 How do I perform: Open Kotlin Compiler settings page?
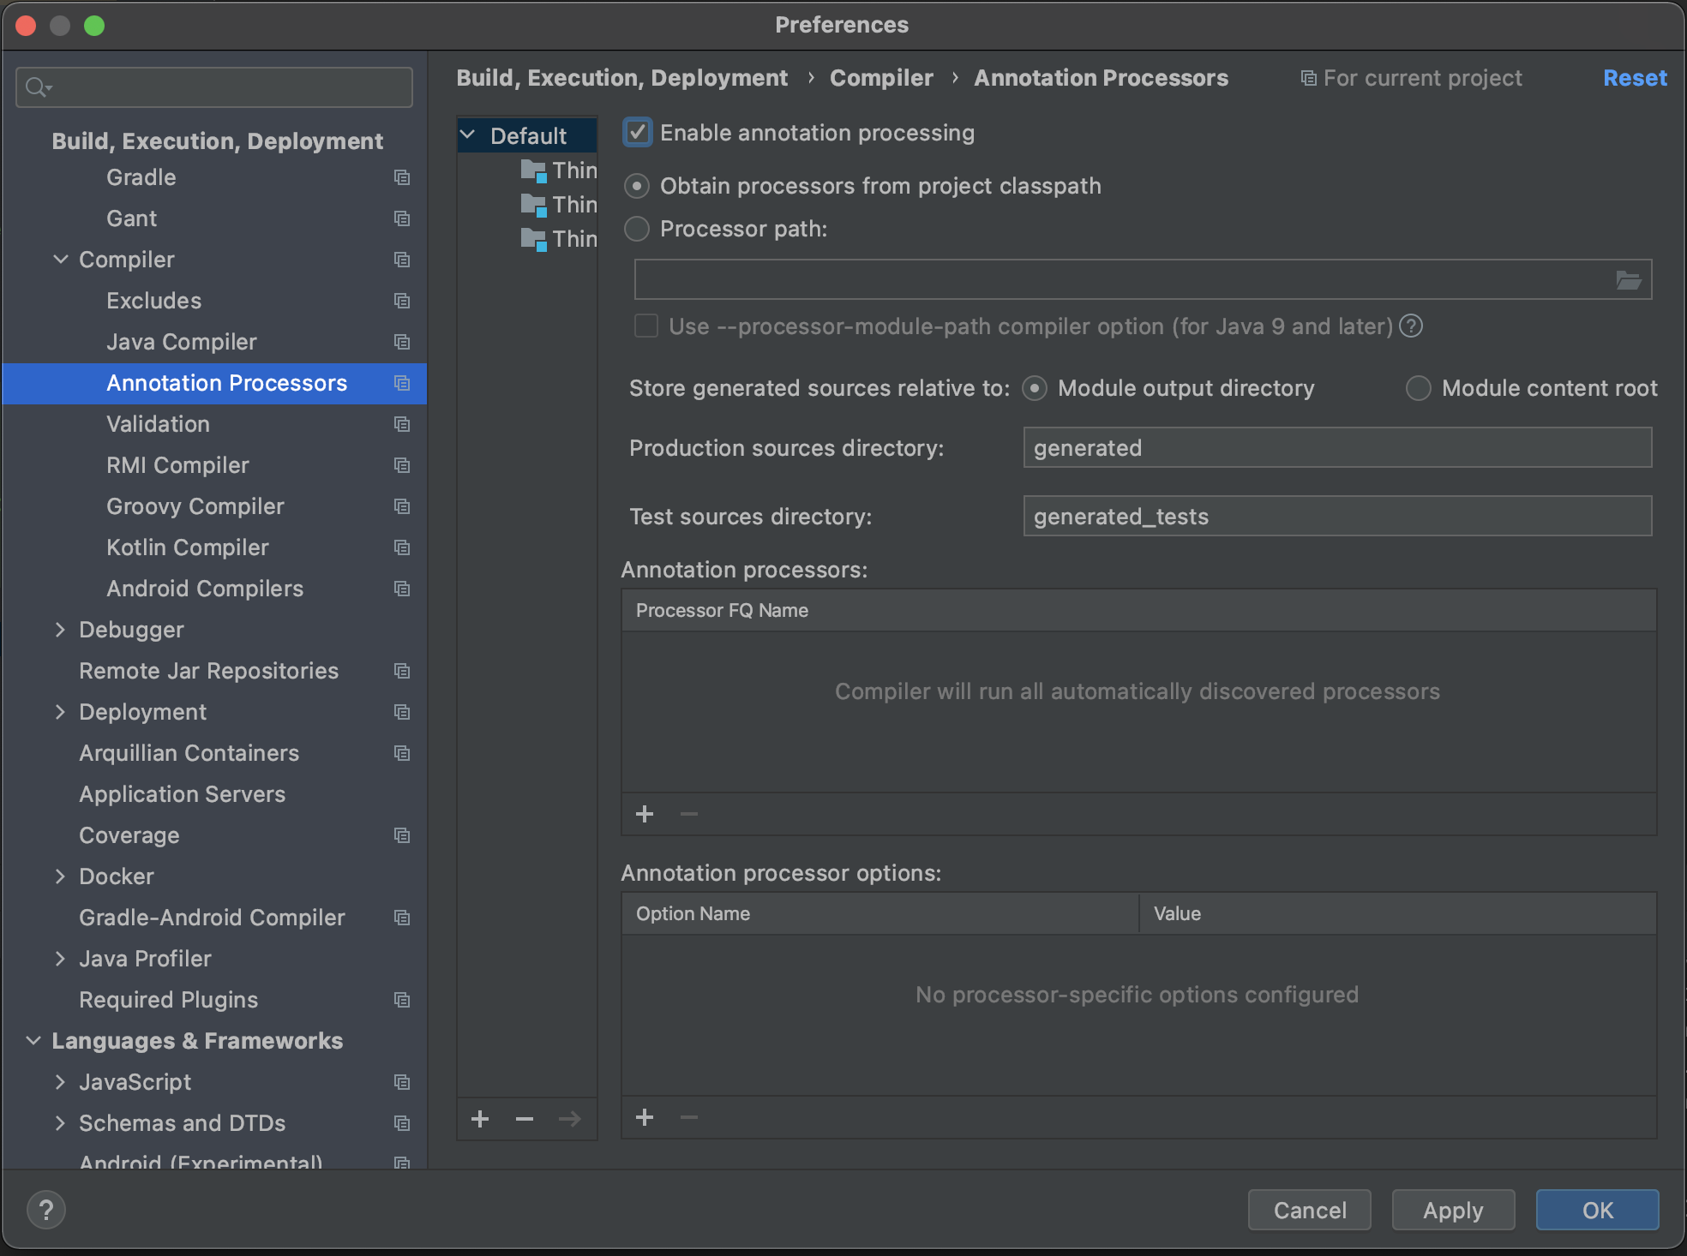pyautogui.click(x=187, y=547)
